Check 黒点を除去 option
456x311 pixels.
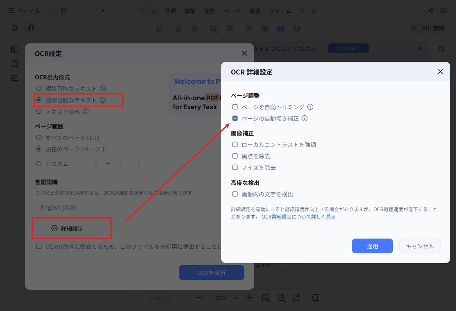coord(235,156)
